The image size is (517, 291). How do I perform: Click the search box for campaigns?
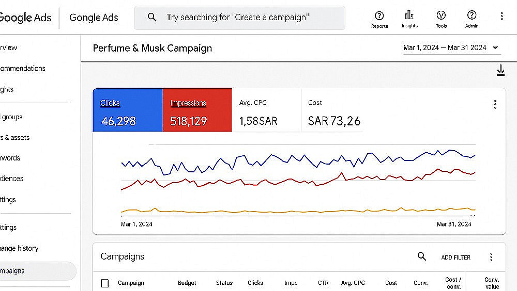pyautogui.click(x=240, y=18)
